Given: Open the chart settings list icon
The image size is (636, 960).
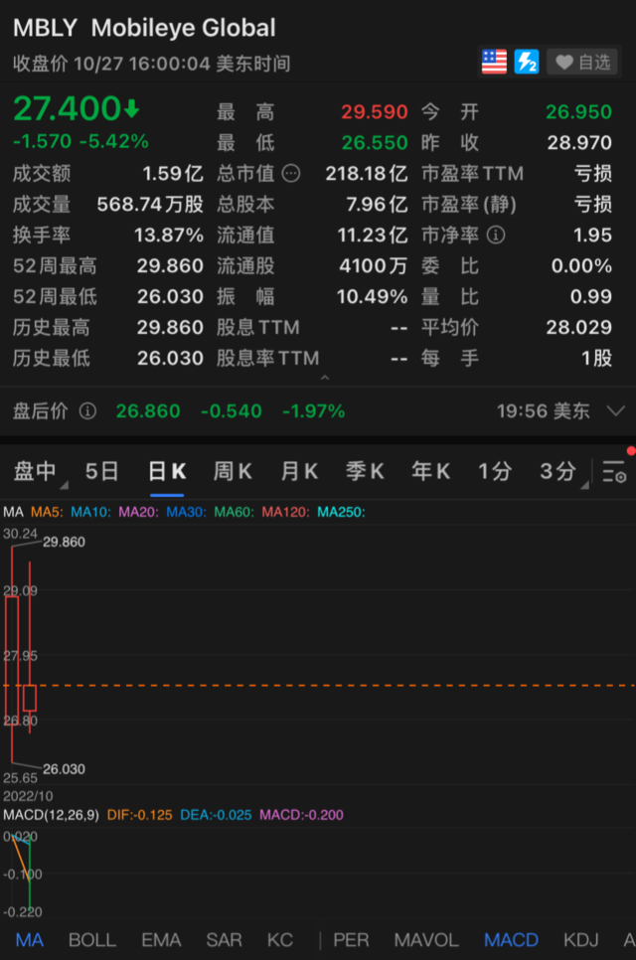Looking at the screenshot, I should point(614,471).
